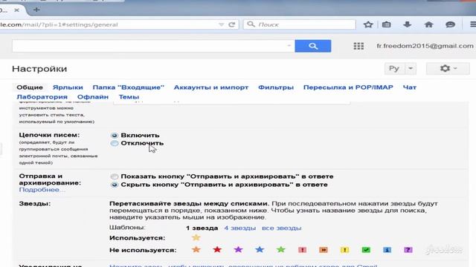The width and height of the screenshot is (476, 267).
Task: Reload the page with the refresh icon
Action: pyautogui.click(x=232, y=24)
